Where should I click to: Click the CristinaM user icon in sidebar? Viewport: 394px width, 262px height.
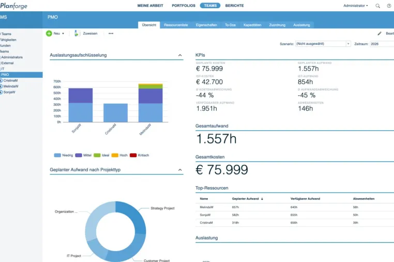pos(1,80)
